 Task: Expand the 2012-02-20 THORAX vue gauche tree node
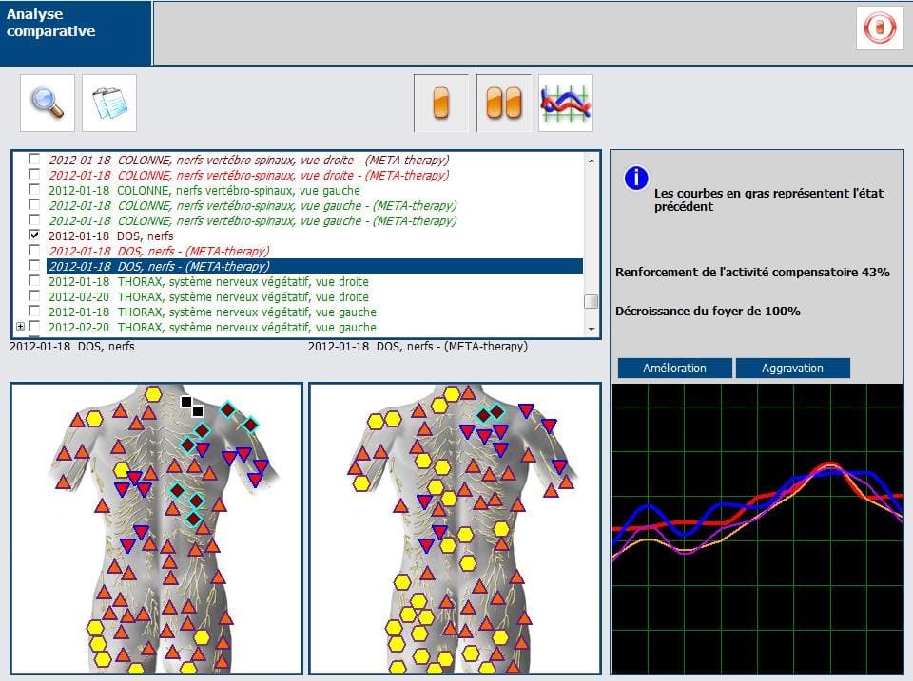point(21,327)
